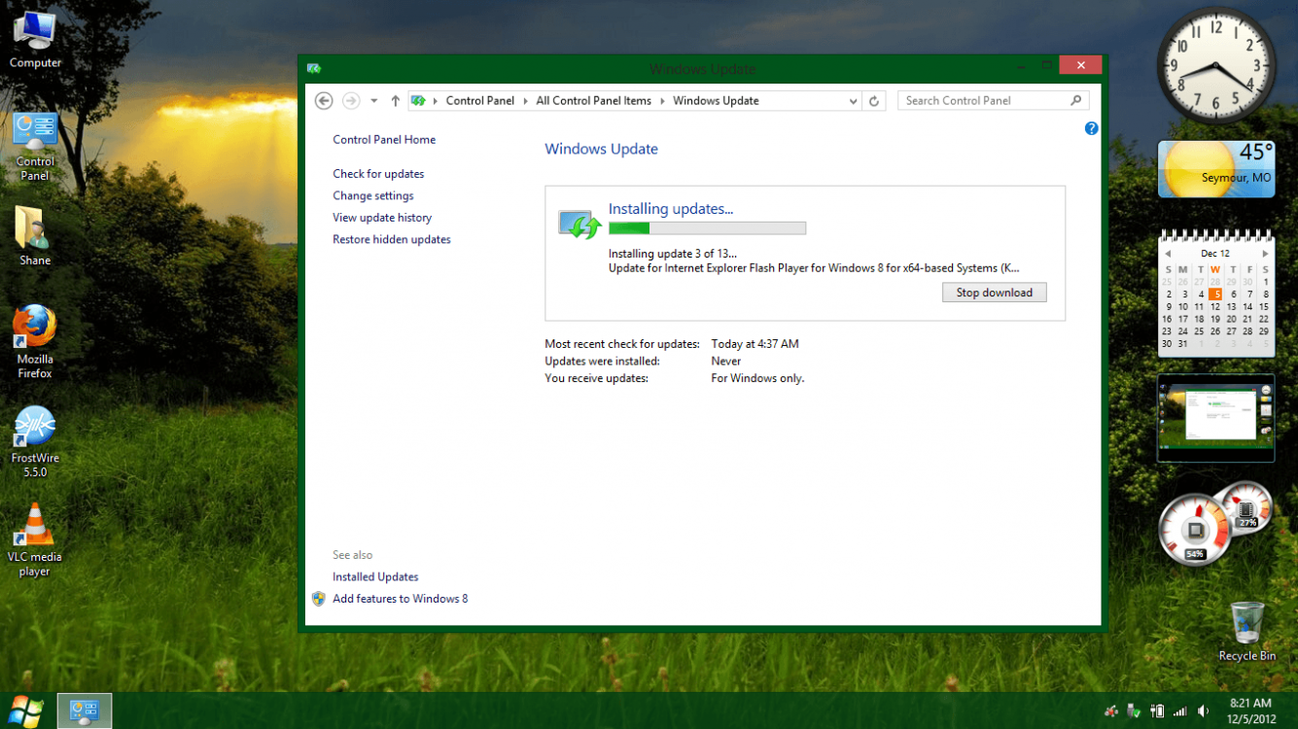Image resolution: width=1298 pixels, height=729 pixels.
Task: Click Control Panel Home link
Action: (x=384, y=140)
